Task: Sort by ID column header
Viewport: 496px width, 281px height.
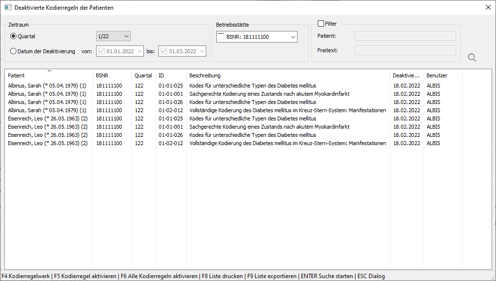Action: click(171, 75)
